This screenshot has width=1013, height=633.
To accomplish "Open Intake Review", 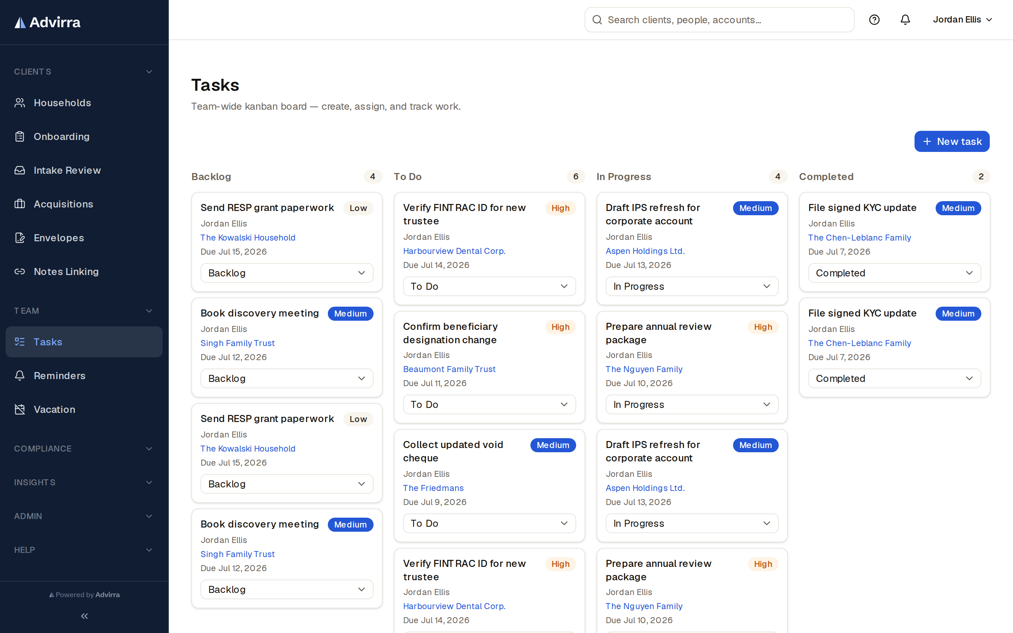I will coord(84,171).
